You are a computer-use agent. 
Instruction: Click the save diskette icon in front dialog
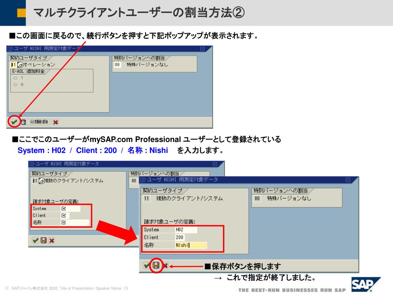coord(156,265)
